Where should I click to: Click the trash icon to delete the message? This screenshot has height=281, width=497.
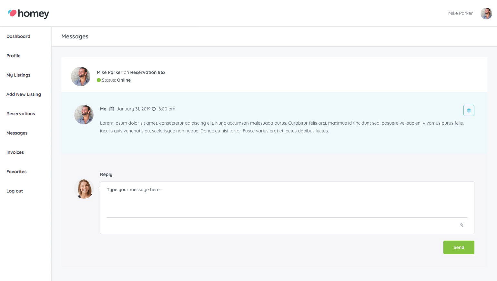pos(469,110)
